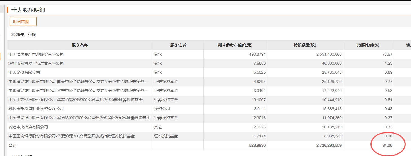Click market value 4.8294

pos(259,82)
